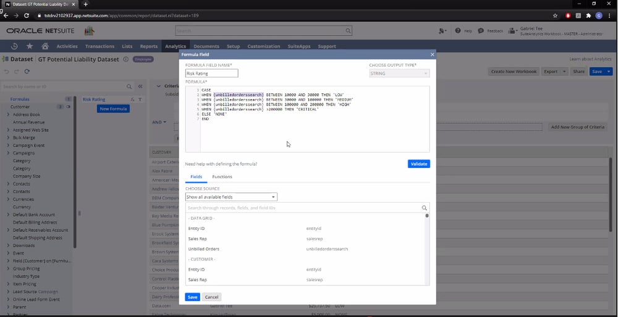Screen dimensions: 618x317
Task: Click the Validate button
Action: click(418, 164)
